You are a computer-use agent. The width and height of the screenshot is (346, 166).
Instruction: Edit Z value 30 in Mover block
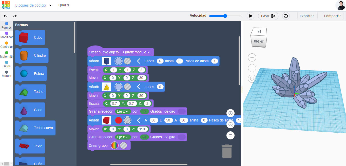142,78
